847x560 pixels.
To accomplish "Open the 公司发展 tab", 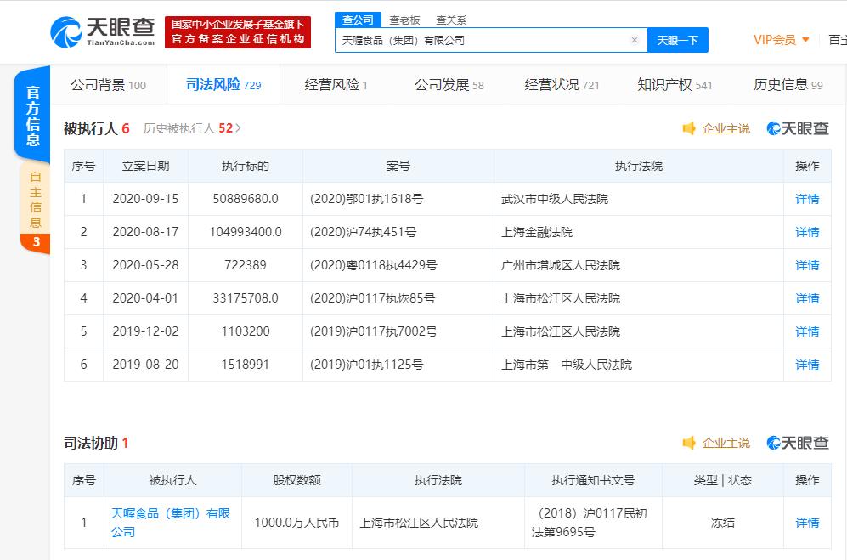I will (x=449, y=85).
